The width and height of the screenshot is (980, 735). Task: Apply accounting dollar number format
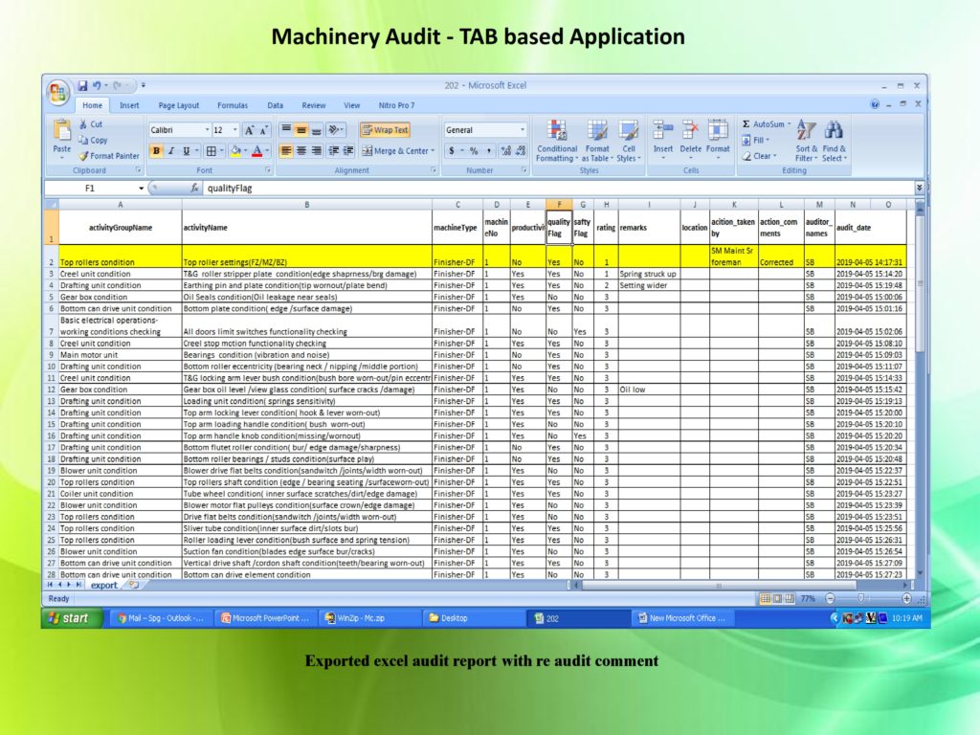(452, 150)
